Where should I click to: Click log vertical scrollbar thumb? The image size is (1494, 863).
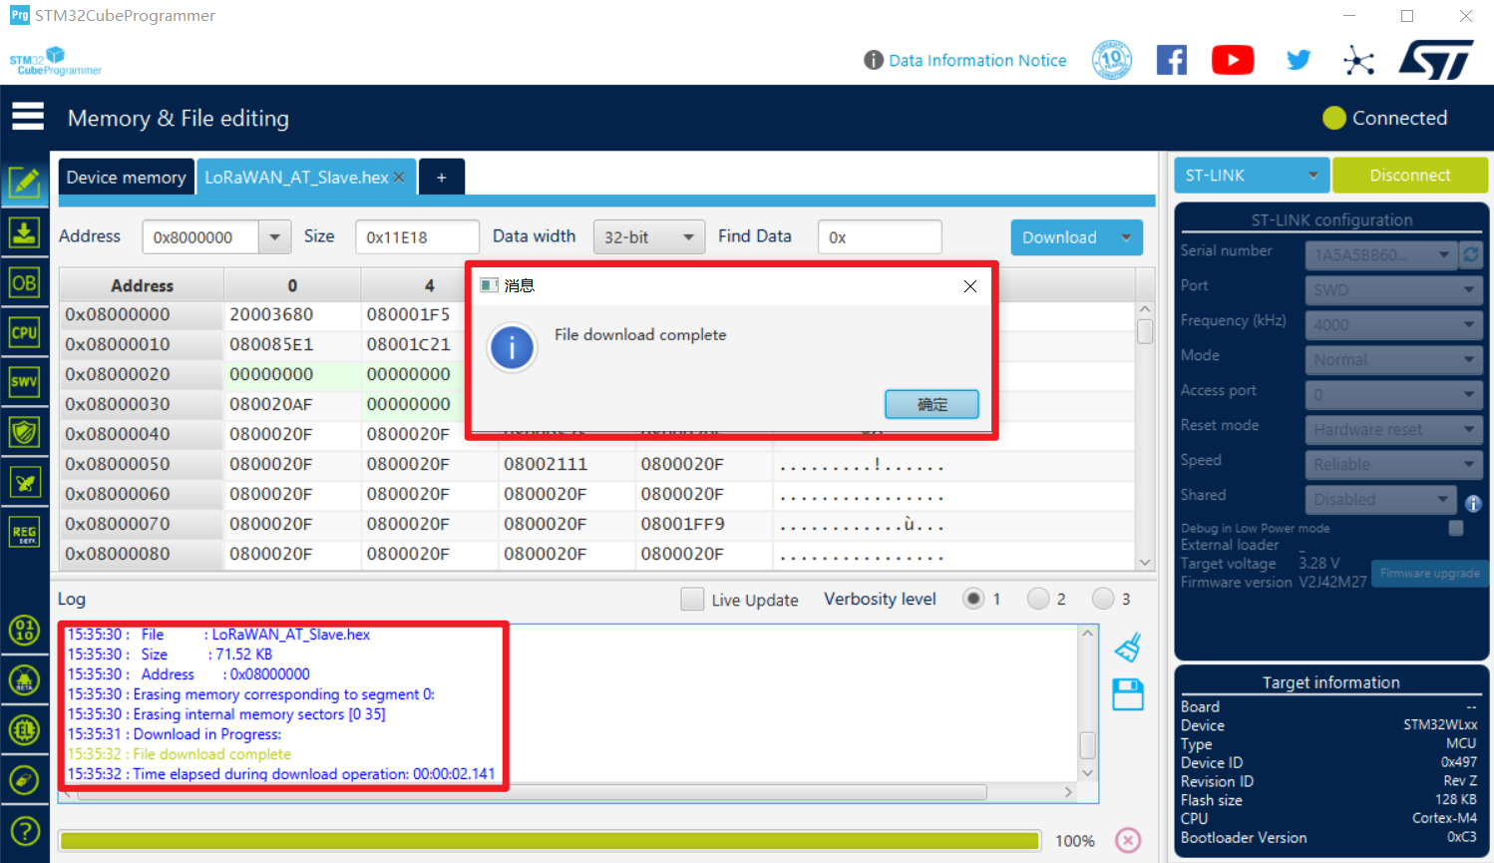[1087, 745]
